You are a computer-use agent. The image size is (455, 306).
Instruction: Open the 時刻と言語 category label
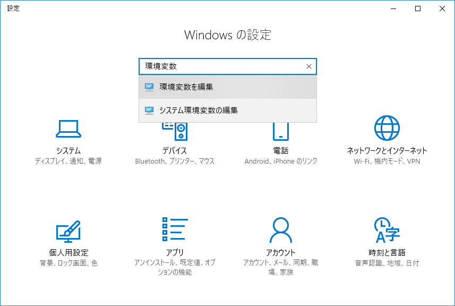pos(387,252)
